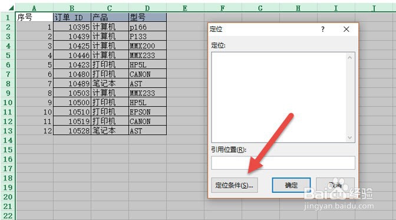The height and width of the screenshot is (220, 396).
Task: Confirm with the 确定 button
Action: 291,185
